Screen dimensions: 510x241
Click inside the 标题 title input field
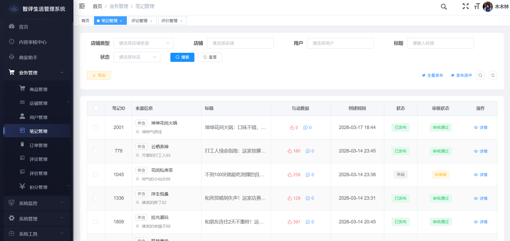tap(440, 43)
